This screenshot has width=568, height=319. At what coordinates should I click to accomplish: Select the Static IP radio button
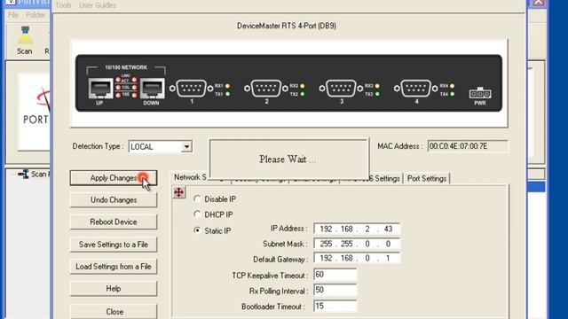point(197,230)
